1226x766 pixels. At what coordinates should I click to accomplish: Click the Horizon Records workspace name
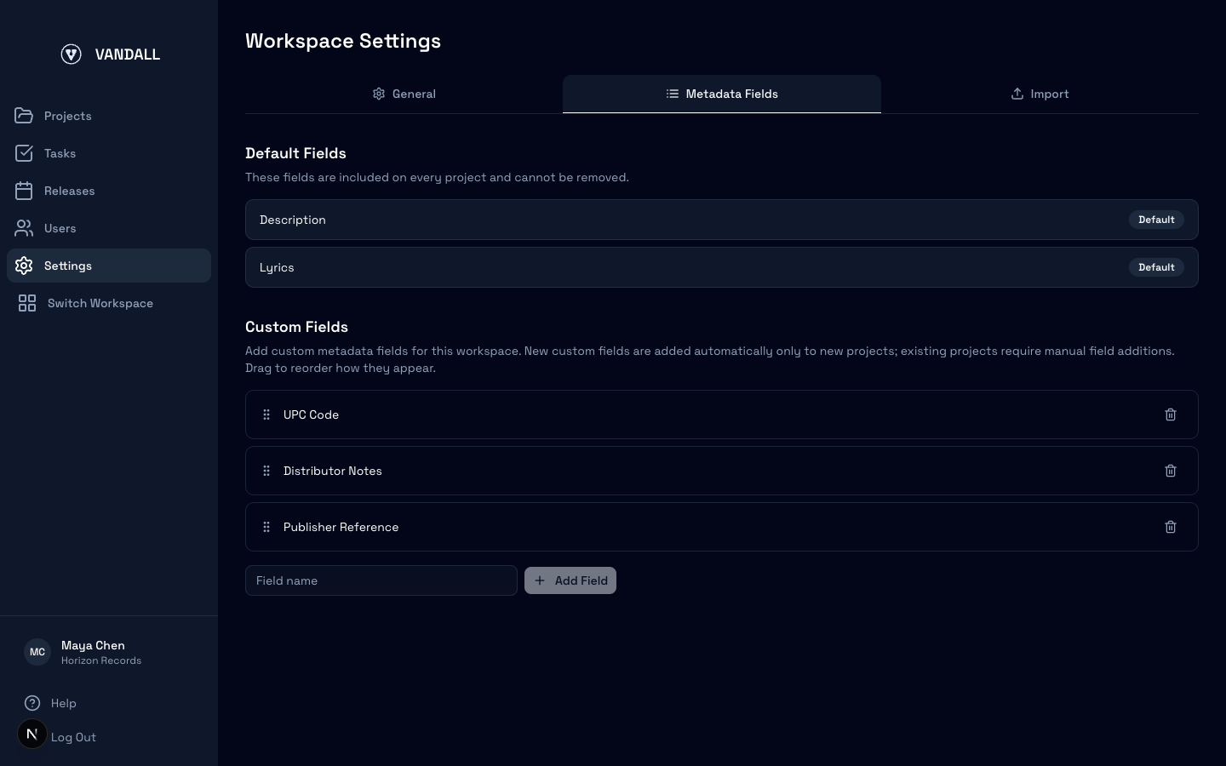pos(101,660)
